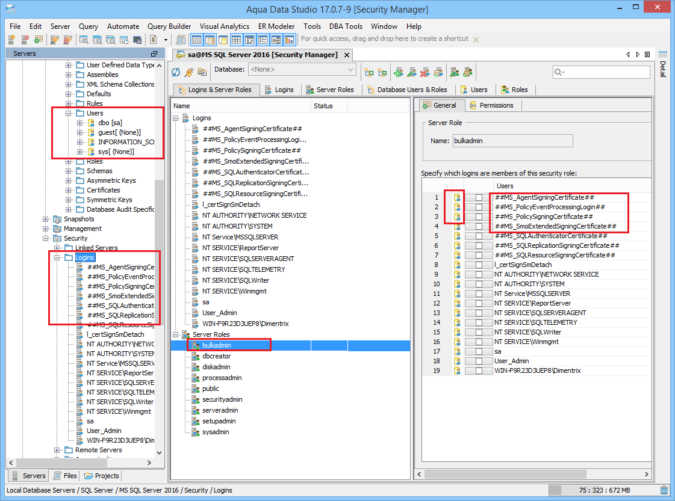This screenshot has width=675, height=501.
Task: Click the scroll-shaped script icon in main toolbar
Action: click(181, 40)
